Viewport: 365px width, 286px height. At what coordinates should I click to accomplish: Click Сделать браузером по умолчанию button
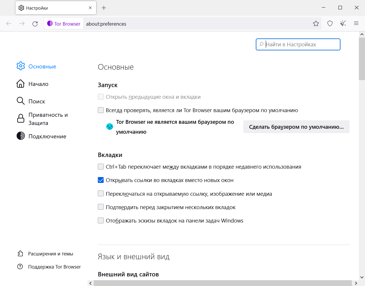(x=296, y=127)
